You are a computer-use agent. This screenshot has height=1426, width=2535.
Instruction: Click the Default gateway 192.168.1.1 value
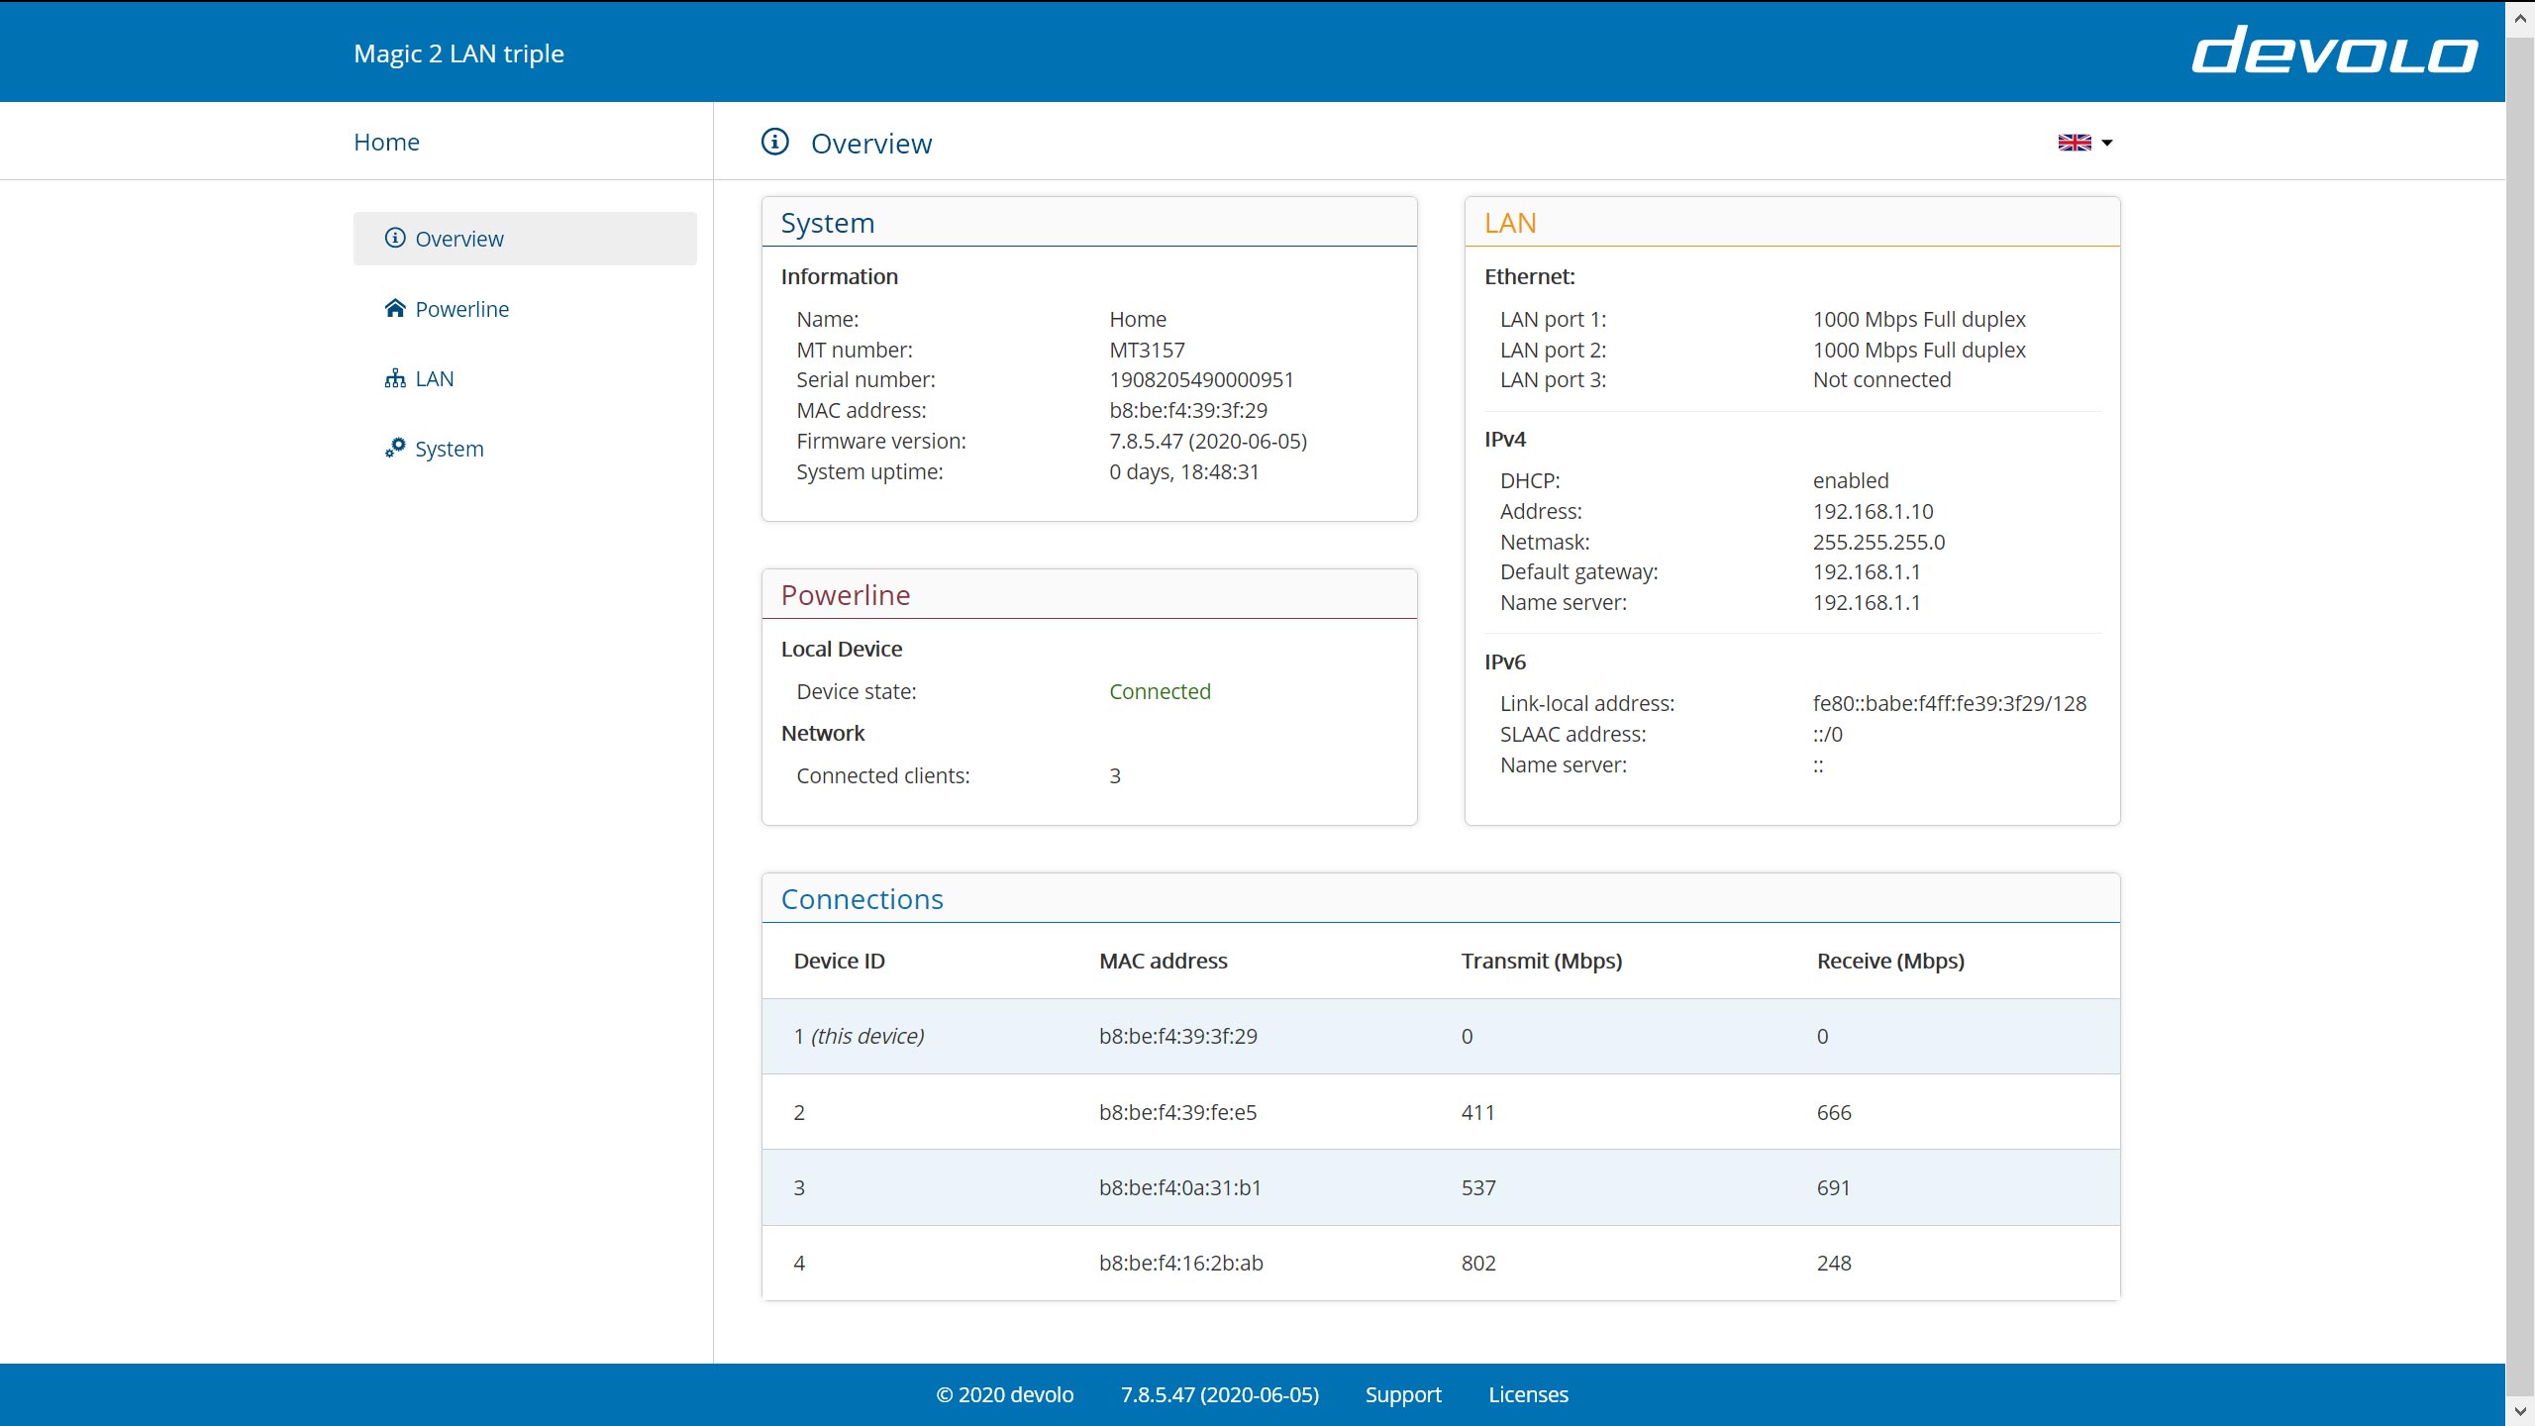pyautogui.click(x=1867, y=571)
